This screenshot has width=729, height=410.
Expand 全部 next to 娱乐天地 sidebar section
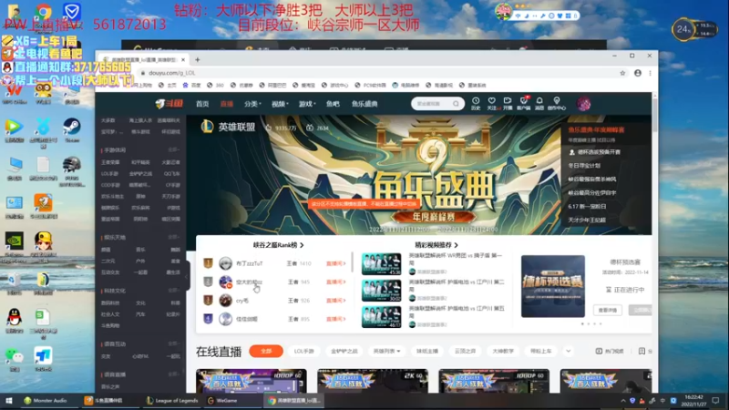pos(173,237)
